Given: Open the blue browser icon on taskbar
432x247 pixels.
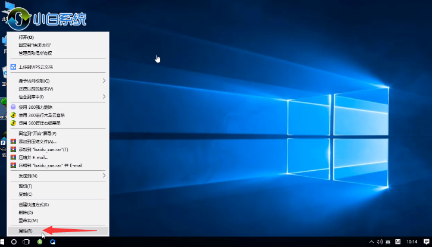Looking at the screenshot, I should pyautogui.click(x=53, y=242).
